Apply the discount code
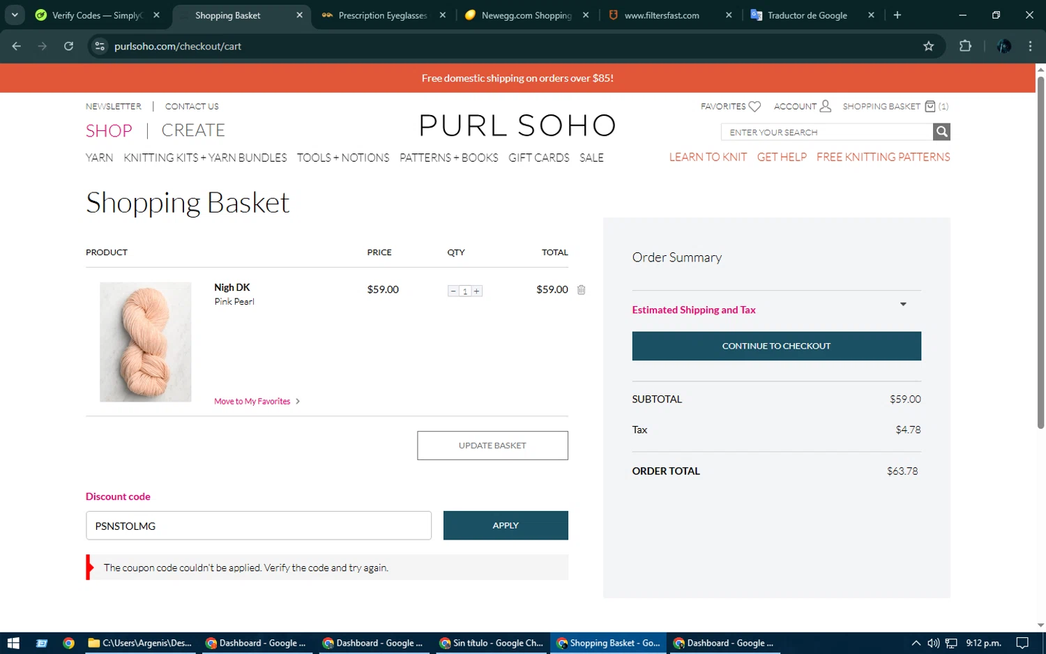Image resolution: width=1046 pixels, height=654 pixels. point(506,525)
